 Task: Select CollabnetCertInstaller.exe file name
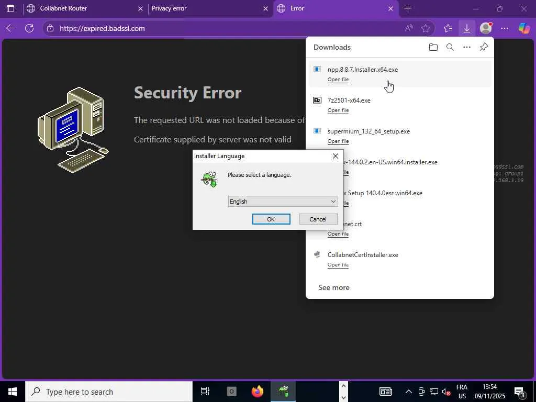click(x=363, y=255)
